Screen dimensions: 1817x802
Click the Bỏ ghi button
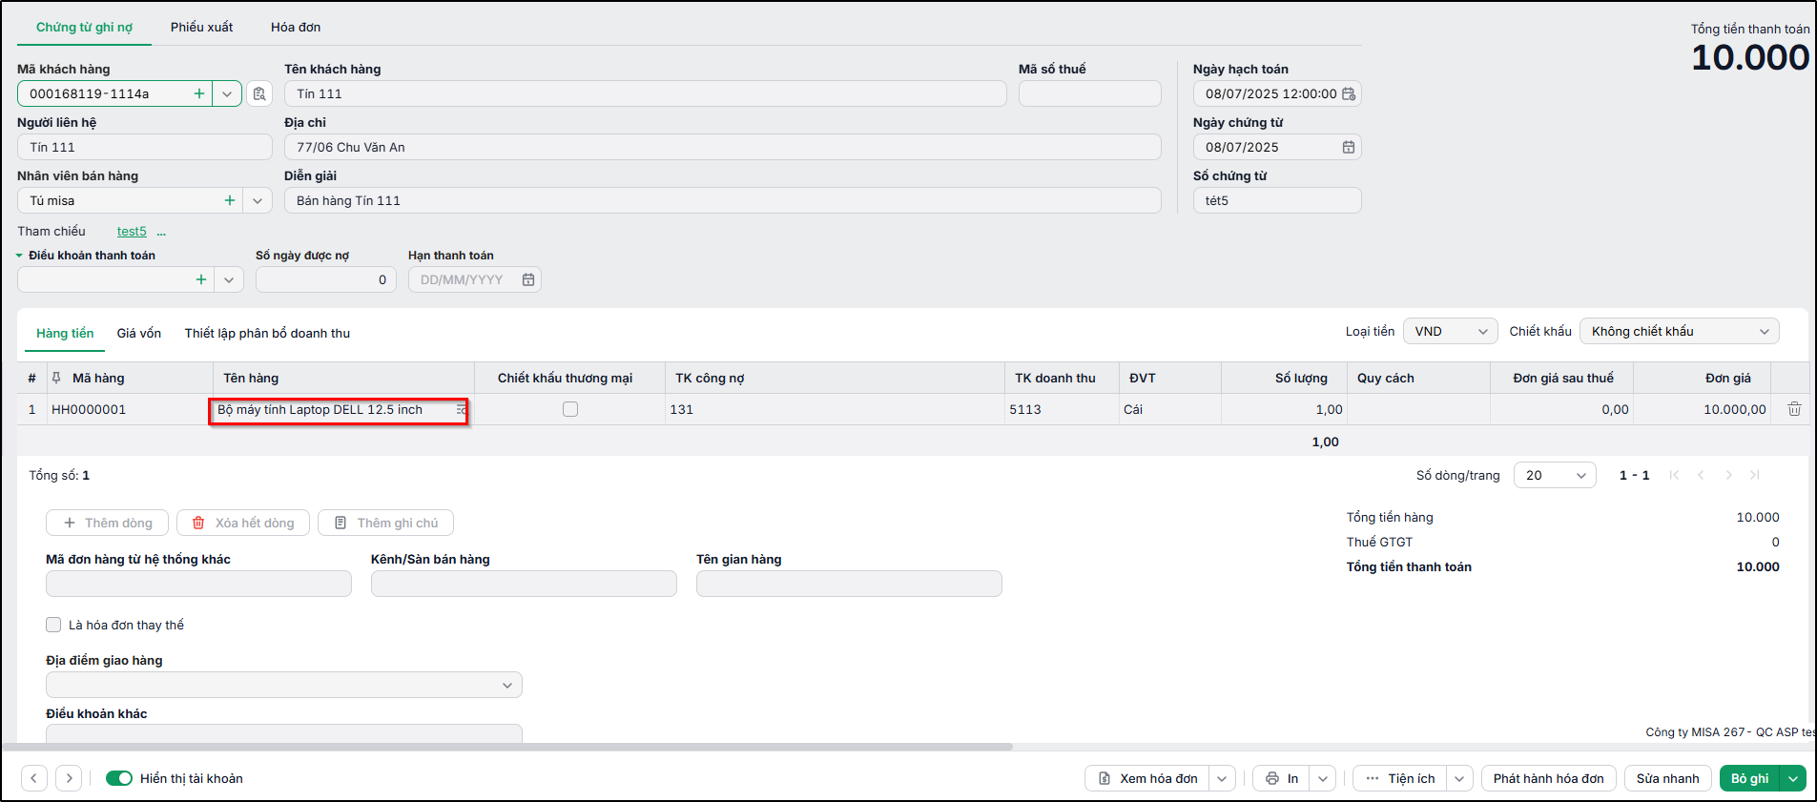[1750, 778]
